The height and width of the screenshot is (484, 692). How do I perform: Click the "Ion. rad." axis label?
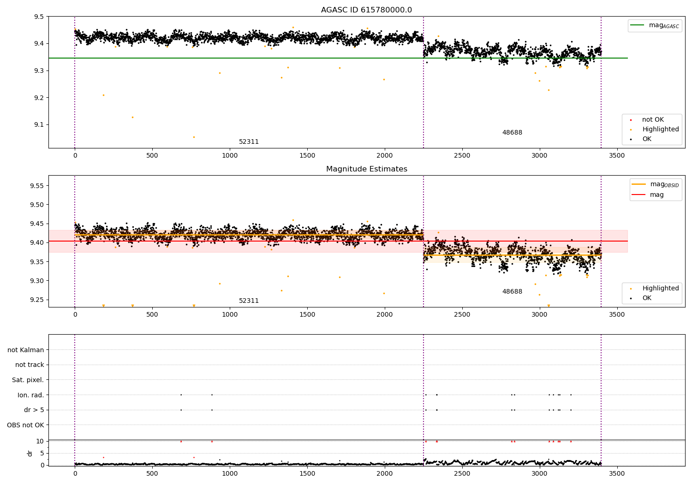(31, 395)
